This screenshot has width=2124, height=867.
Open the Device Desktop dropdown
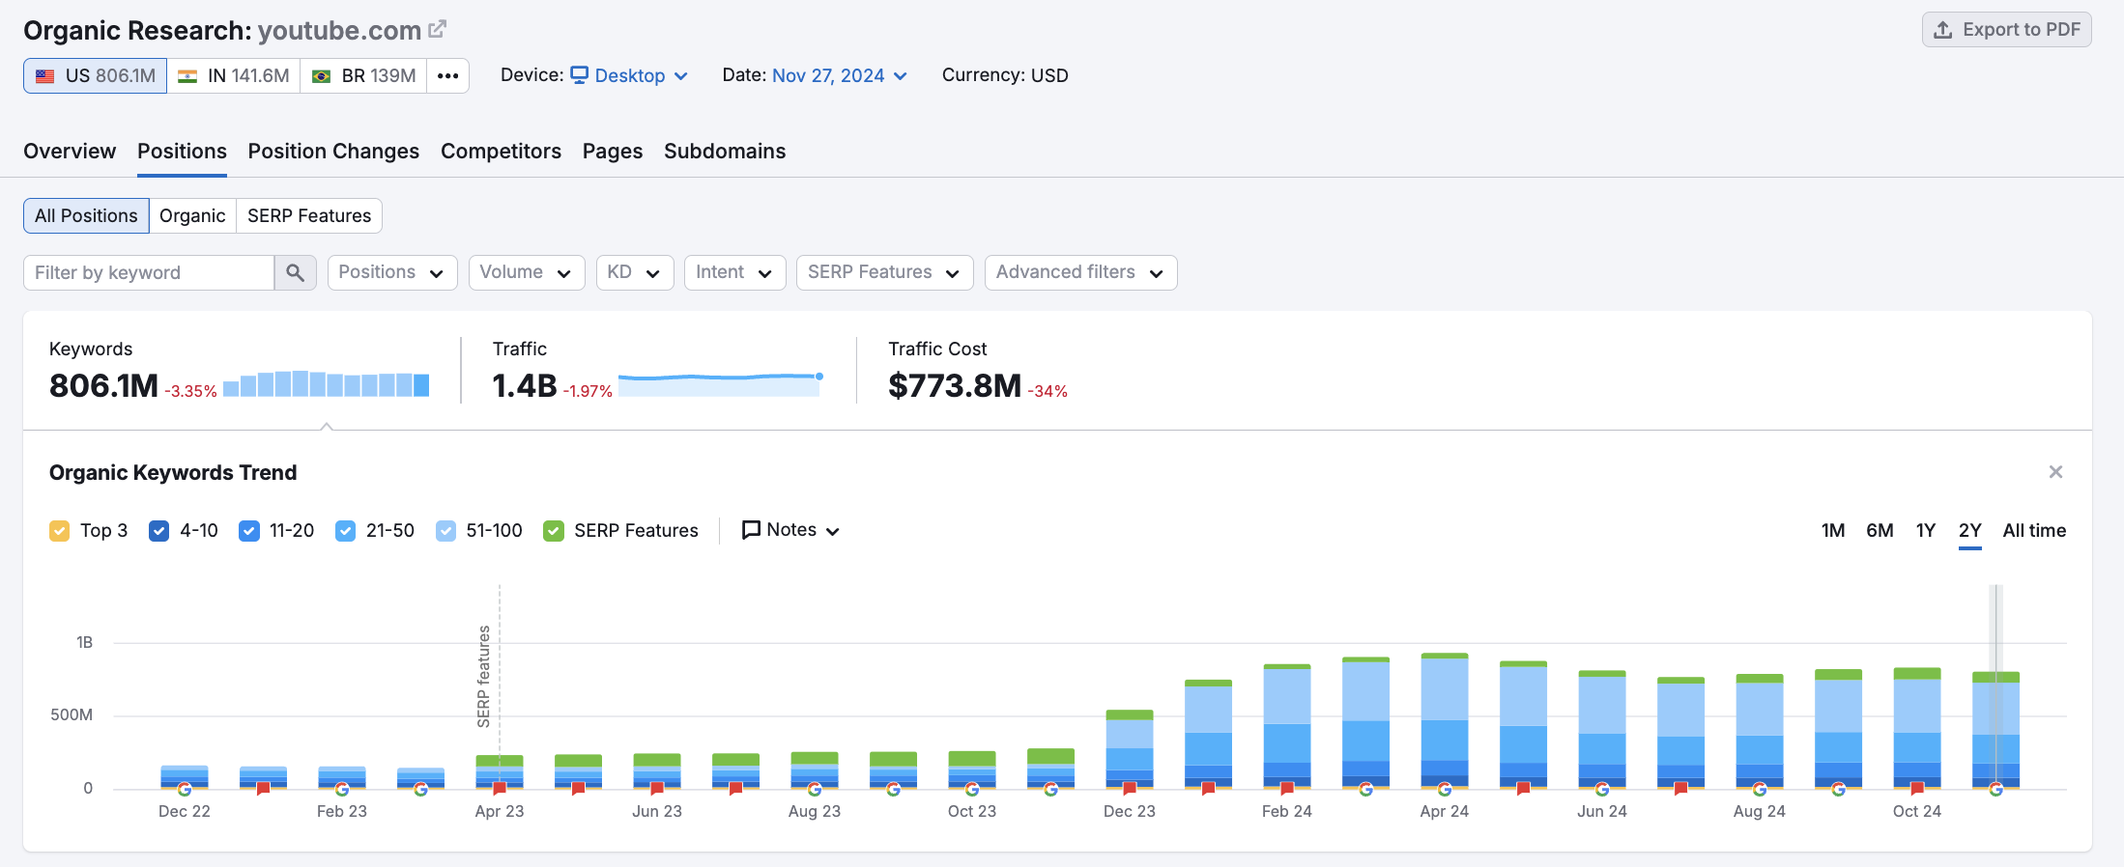point(629,75)
